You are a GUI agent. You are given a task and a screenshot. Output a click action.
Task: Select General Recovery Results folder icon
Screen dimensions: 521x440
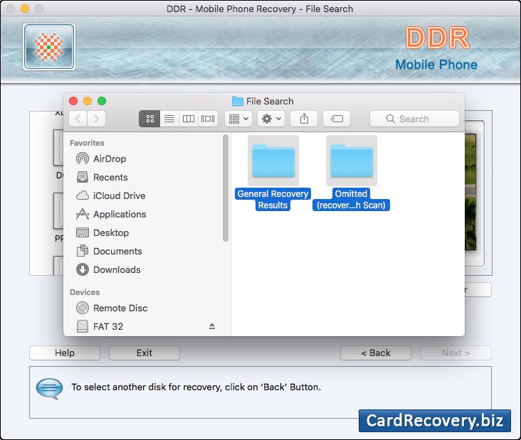click(273, 161)
